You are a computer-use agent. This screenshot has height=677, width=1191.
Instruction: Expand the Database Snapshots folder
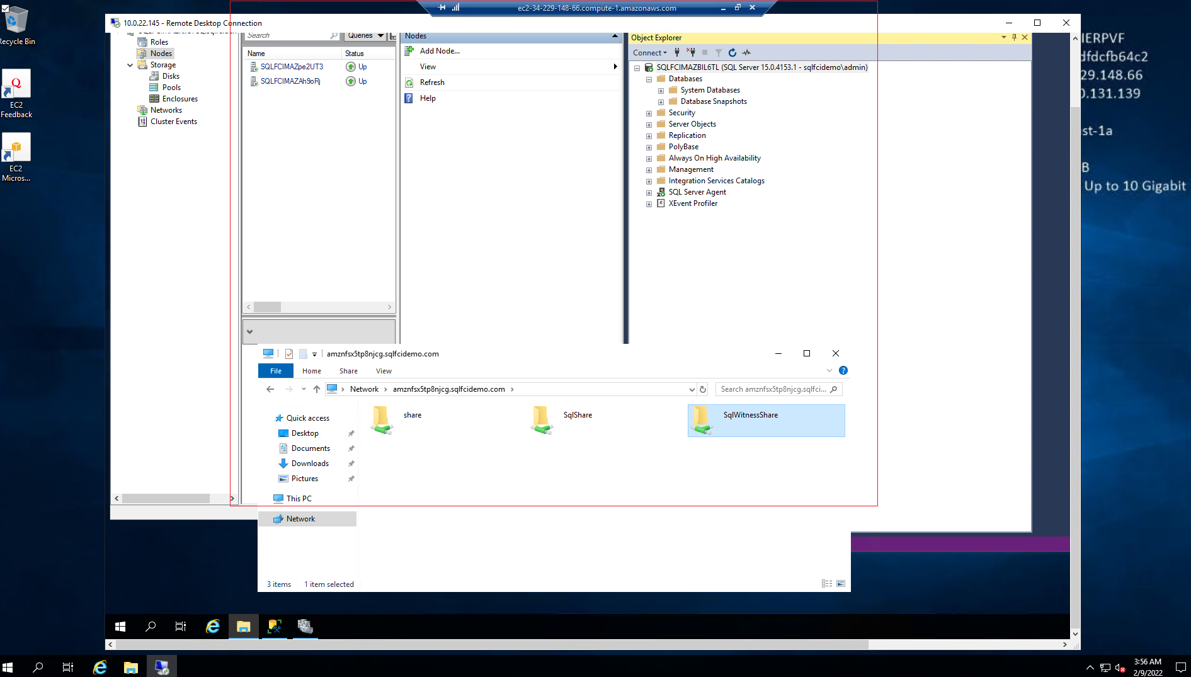[661, 102]
